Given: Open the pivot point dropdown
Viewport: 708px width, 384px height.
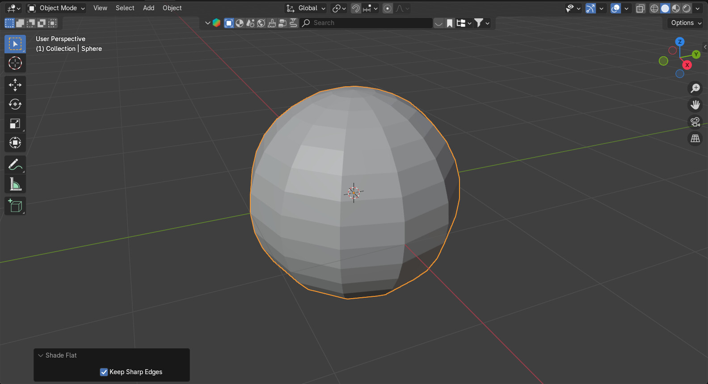Looking at the screenshot, I should (x=339, y=8).
